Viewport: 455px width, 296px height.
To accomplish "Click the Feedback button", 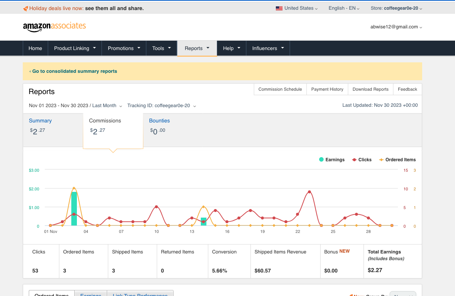I will click(408, 89).
